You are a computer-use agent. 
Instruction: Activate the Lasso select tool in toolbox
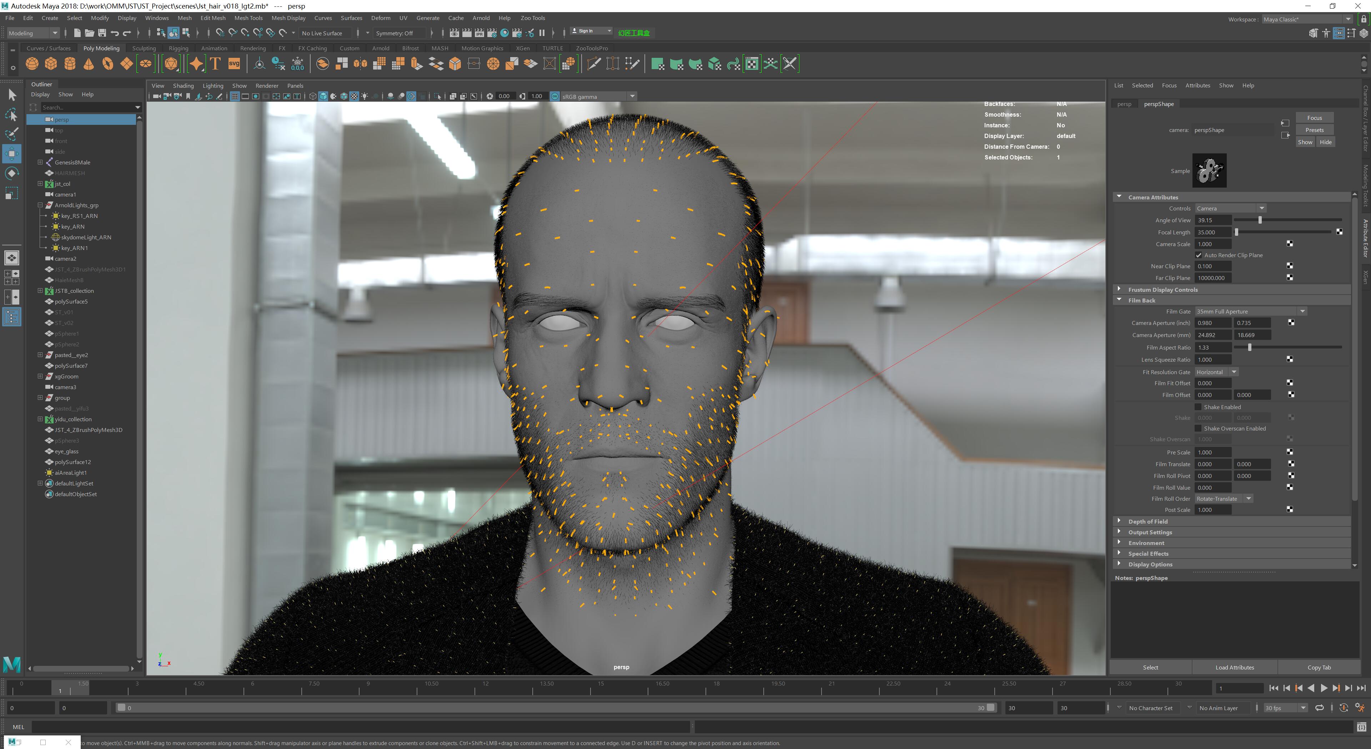pos(12,115)
